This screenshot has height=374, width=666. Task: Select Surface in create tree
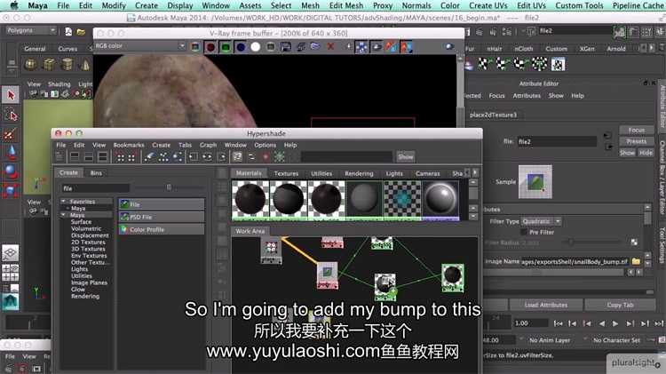click(x=81, y=222)
